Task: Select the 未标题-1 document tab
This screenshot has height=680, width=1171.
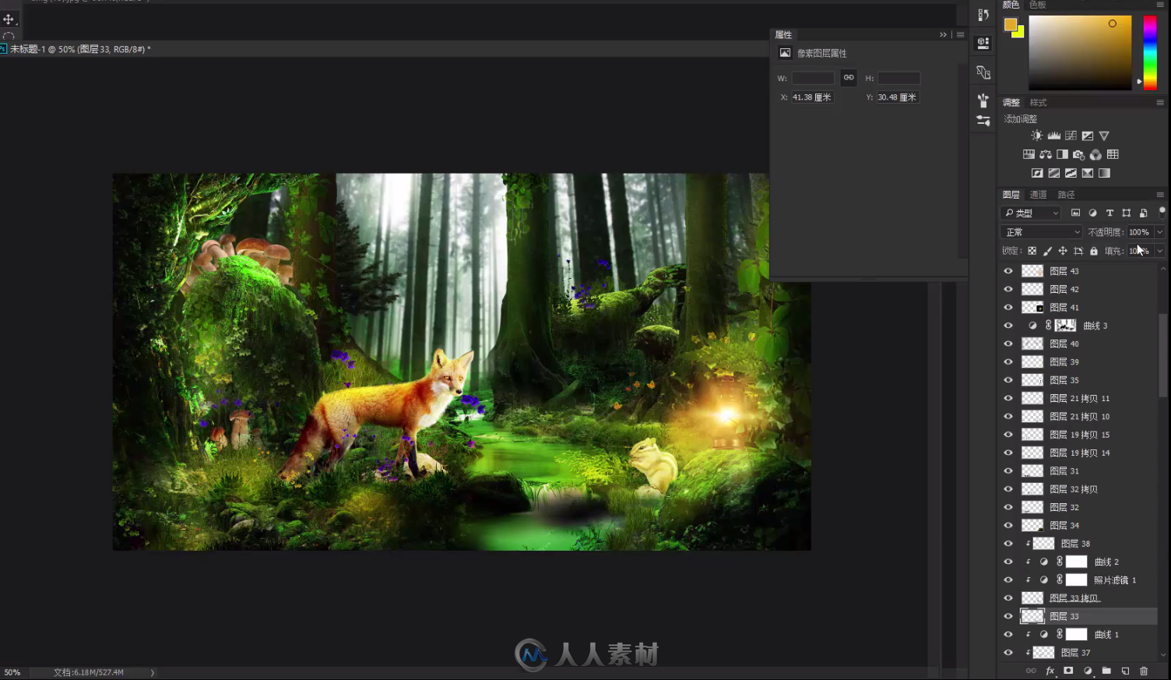Action: [x=80, y=49]
